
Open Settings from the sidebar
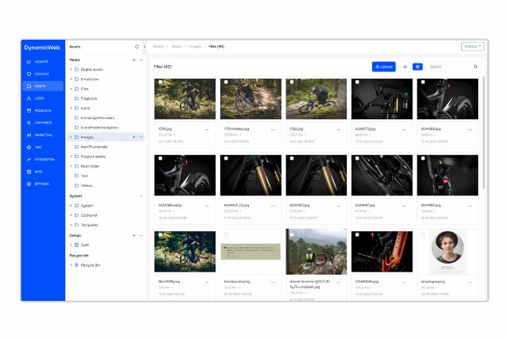41,183
